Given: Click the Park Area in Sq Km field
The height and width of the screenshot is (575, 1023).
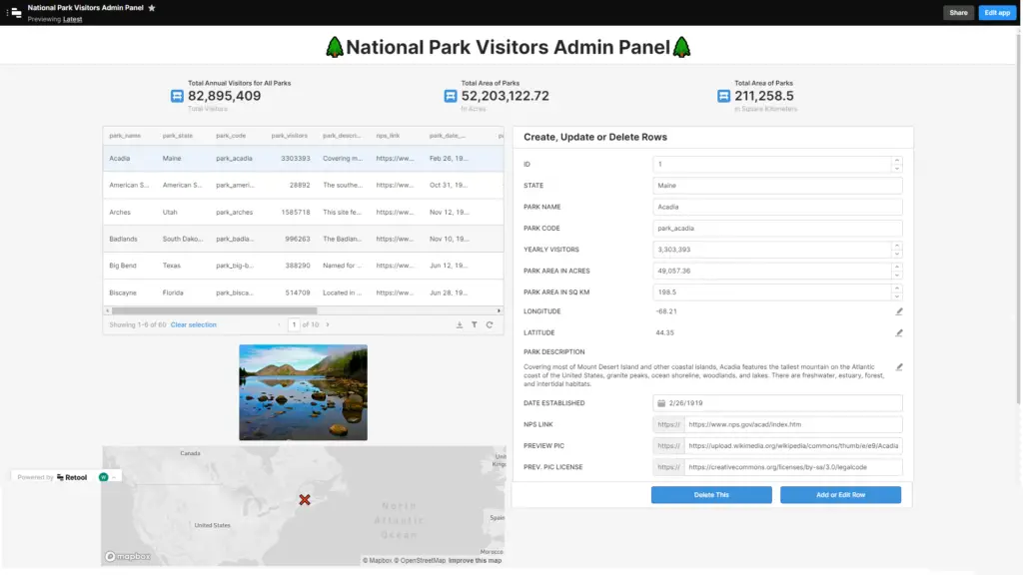Looking at the screenshot, I should point(772,292).
